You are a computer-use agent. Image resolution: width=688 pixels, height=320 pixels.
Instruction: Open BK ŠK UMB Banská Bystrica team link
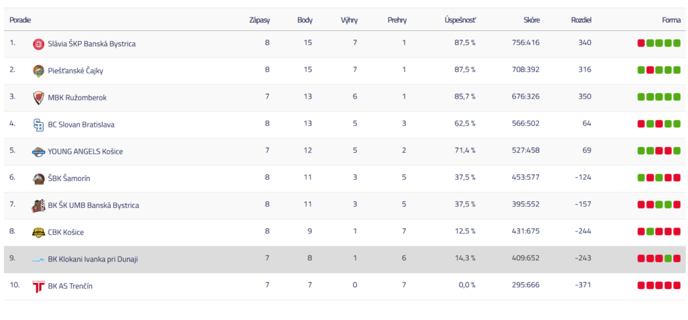[93, 205]
